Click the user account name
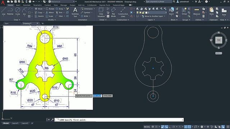 point(184,1)
